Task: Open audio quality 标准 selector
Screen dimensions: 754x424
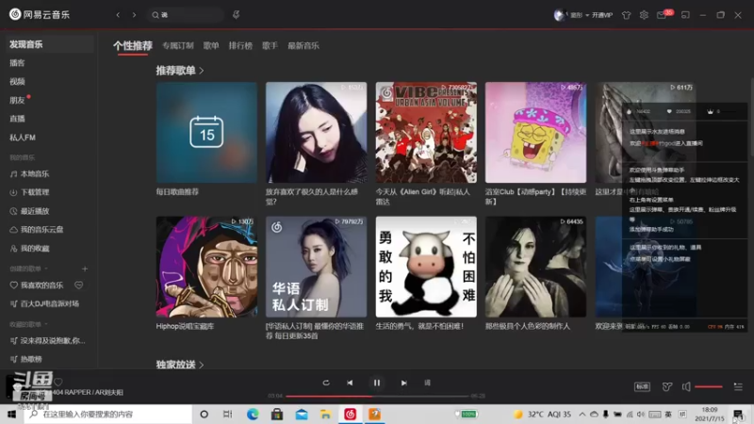Action: tap(643, 386)
